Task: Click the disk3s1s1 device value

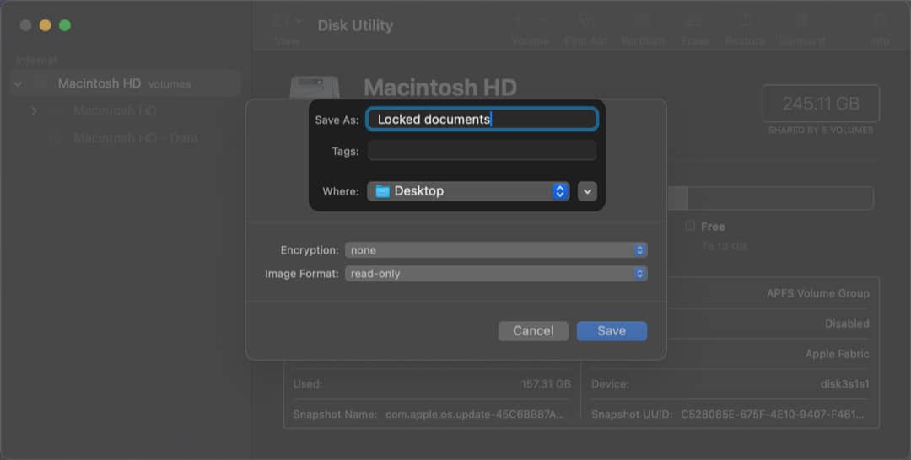Action: coord(844,384)
